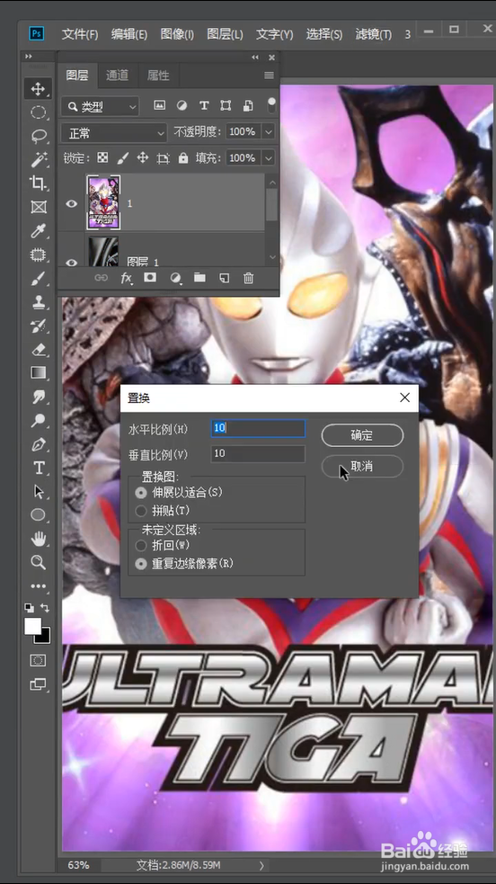Open the 不透明度 slider dropdown arrow
Image resolution: width=496 pixels, height=884 pixels.
pyautogui.click(x=269, y=132)
